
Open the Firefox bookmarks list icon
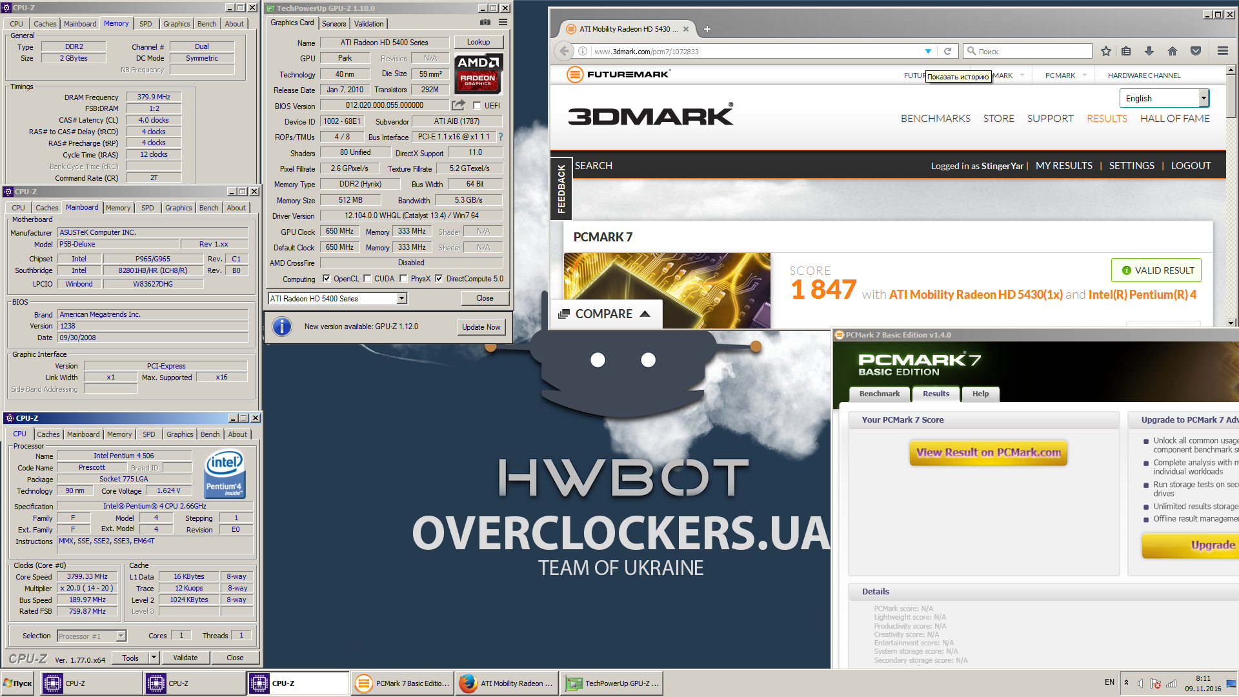tap(1126, 51)
